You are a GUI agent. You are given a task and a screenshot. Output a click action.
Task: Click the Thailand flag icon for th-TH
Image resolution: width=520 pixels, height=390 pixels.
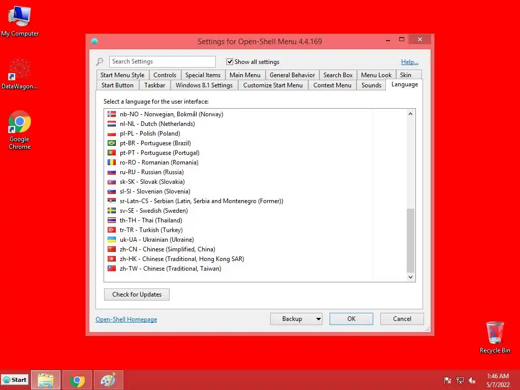pyautogui.click(x=112, y=220)
